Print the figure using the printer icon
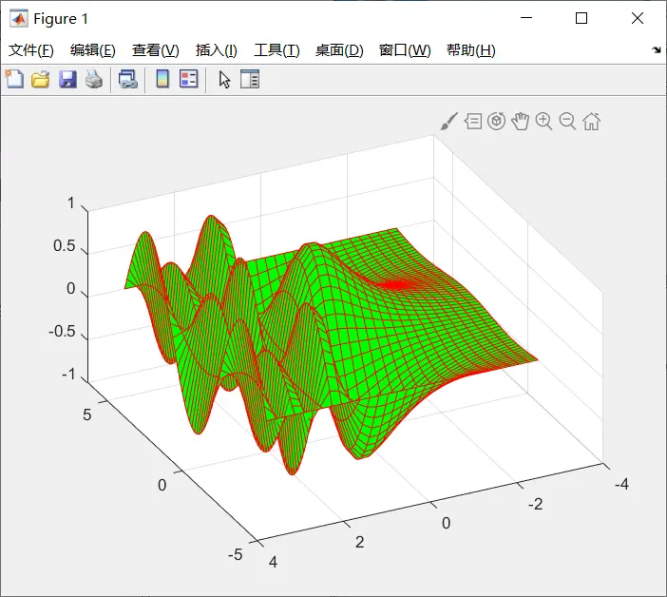 click(x=94, y=80)
